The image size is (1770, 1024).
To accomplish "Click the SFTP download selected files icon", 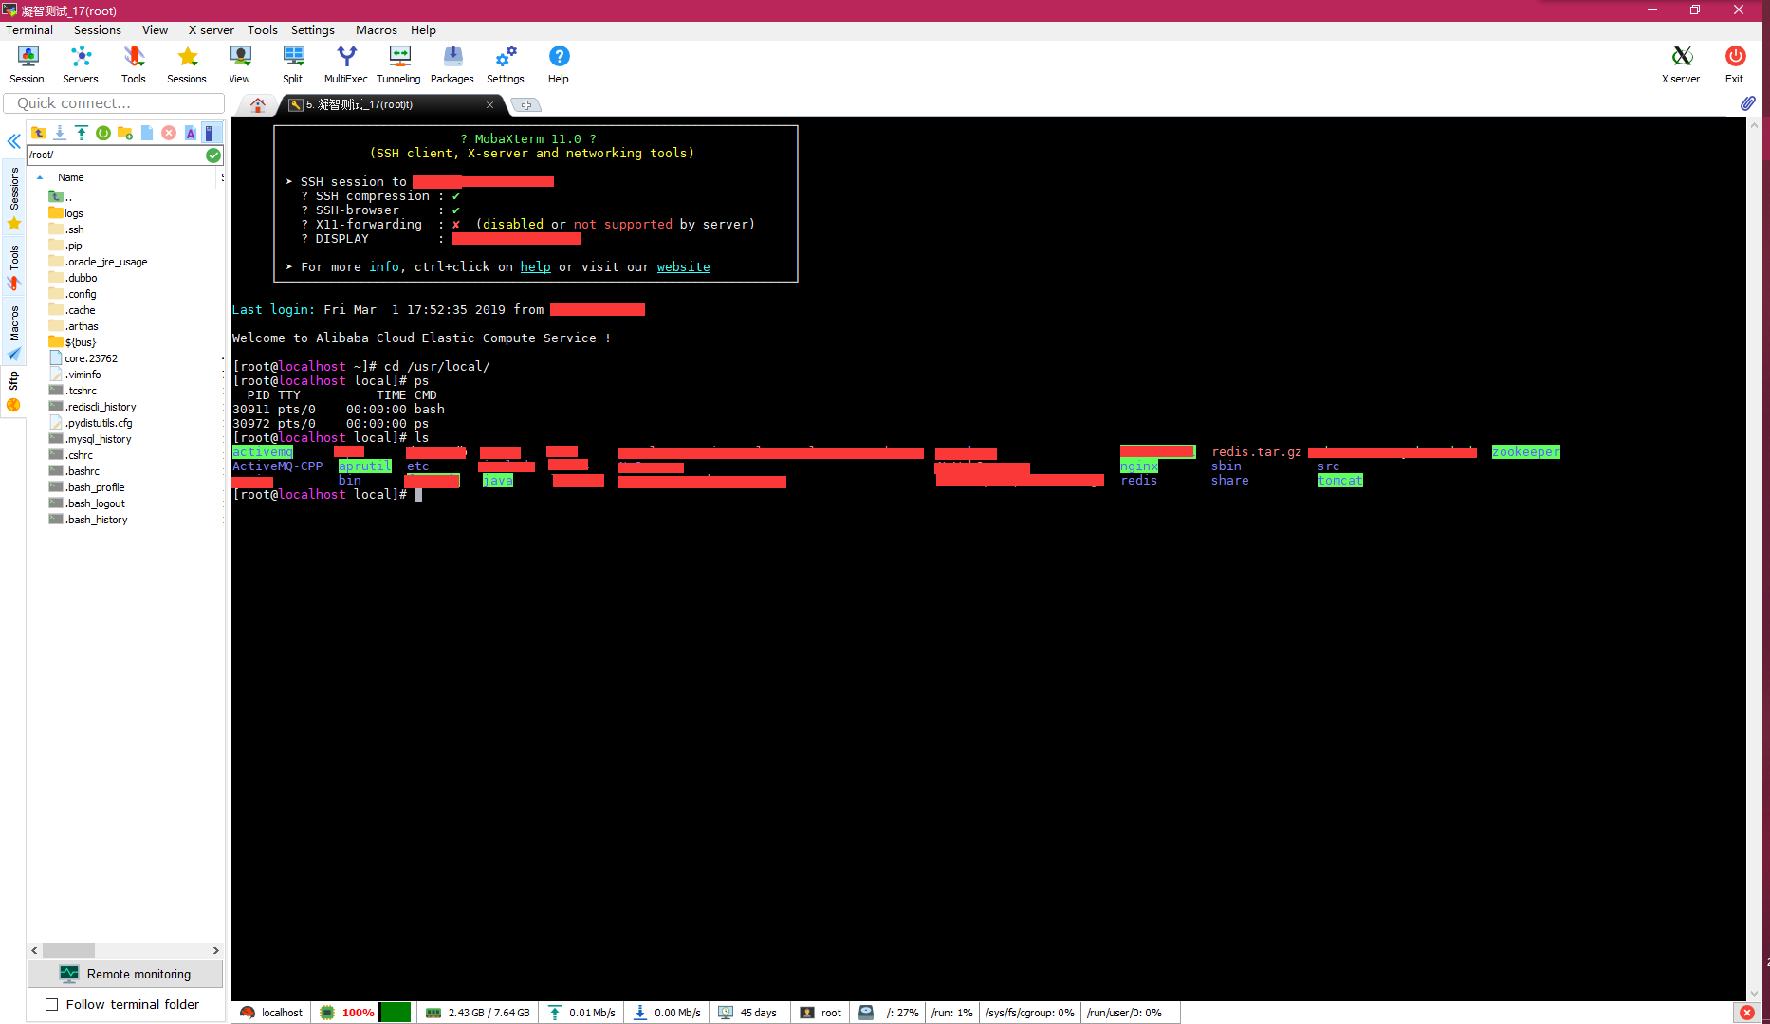I will pyautogui.click(x=60, y=133).
